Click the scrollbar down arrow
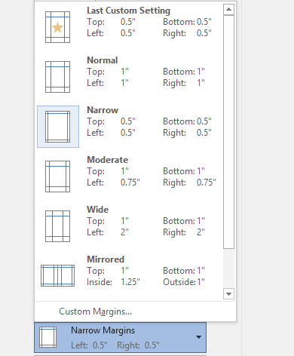Screen dimensions: 294x356 click(228, 294)
